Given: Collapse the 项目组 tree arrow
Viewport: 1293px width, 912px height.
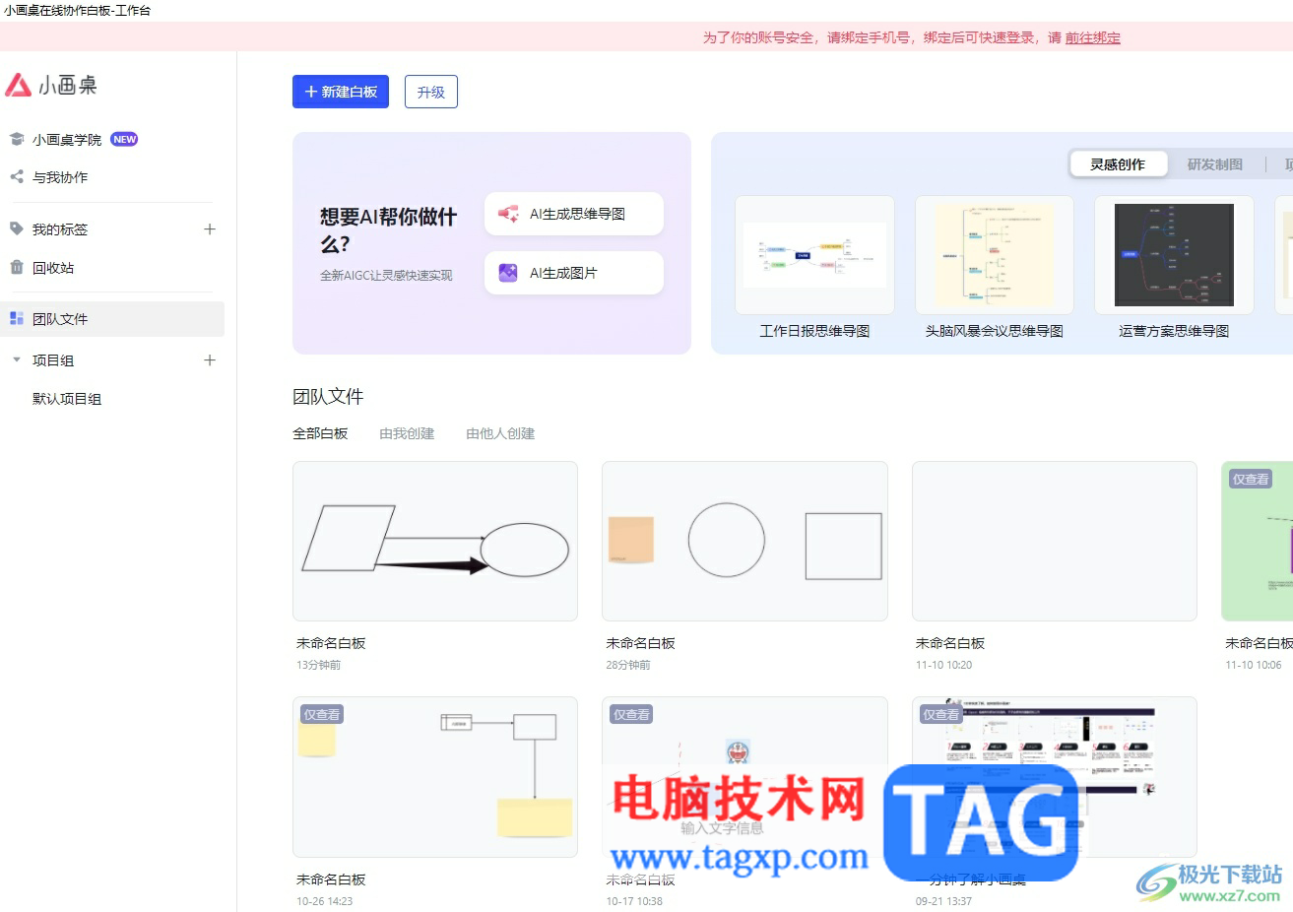Looking at the screenshot, I should pos(17,360).
